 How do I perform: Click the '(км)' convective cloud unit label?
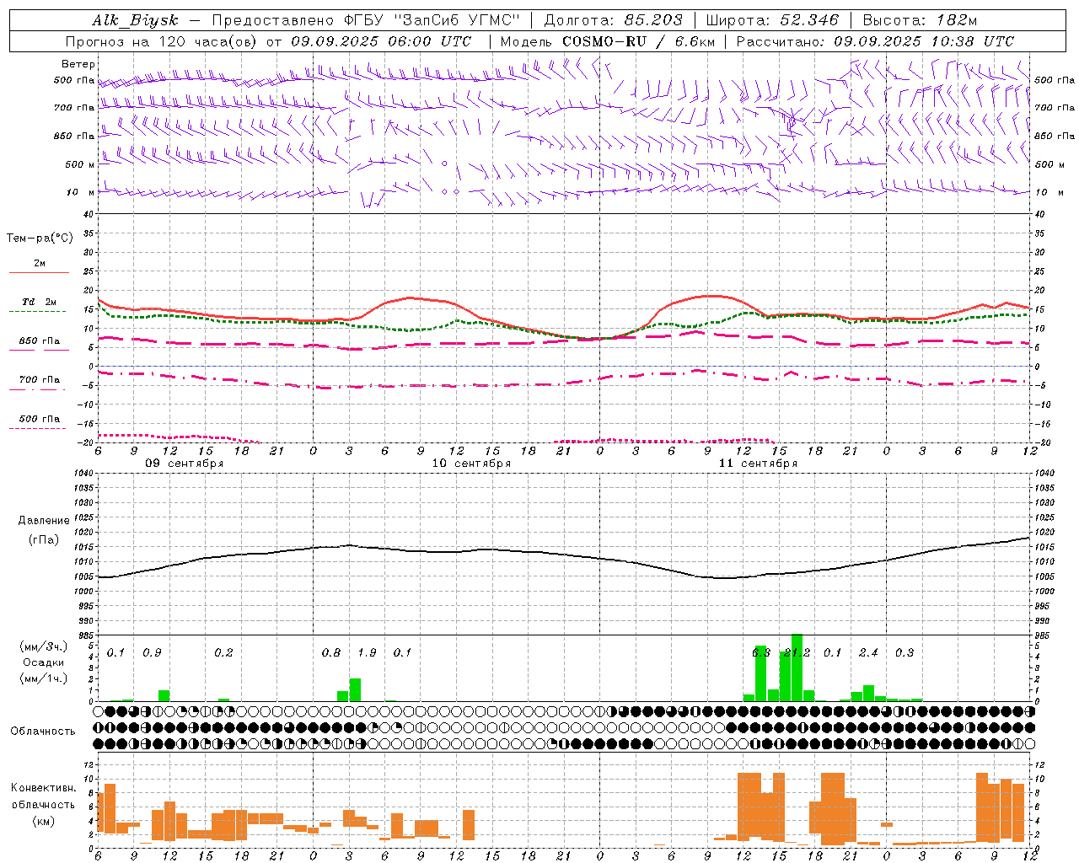(x=43, y=821)
